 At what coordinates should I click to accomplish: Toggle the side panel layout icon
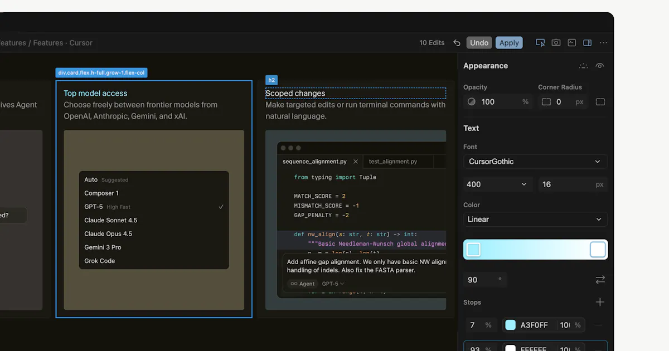(x=587, y=43)
